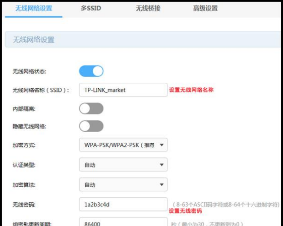Click the 无线网络设置 section header bar
283x226 pixels.
coord(143,39)
